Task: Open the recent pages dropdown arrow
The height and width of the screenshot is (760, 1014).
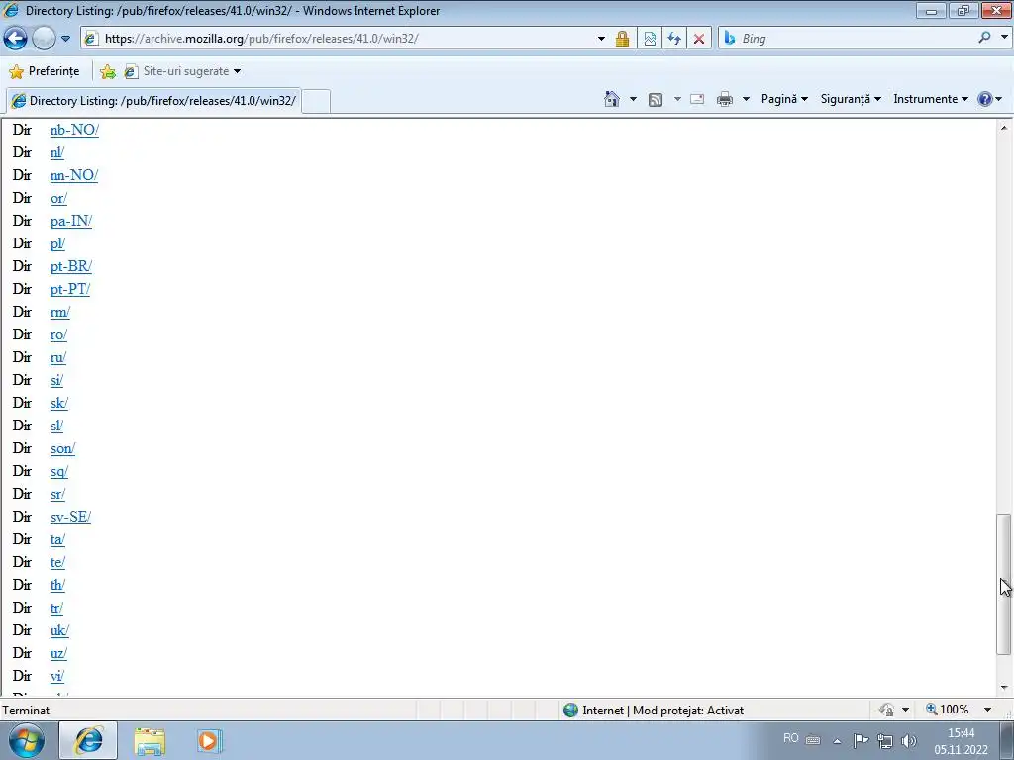Action: [x=65, y=39]
